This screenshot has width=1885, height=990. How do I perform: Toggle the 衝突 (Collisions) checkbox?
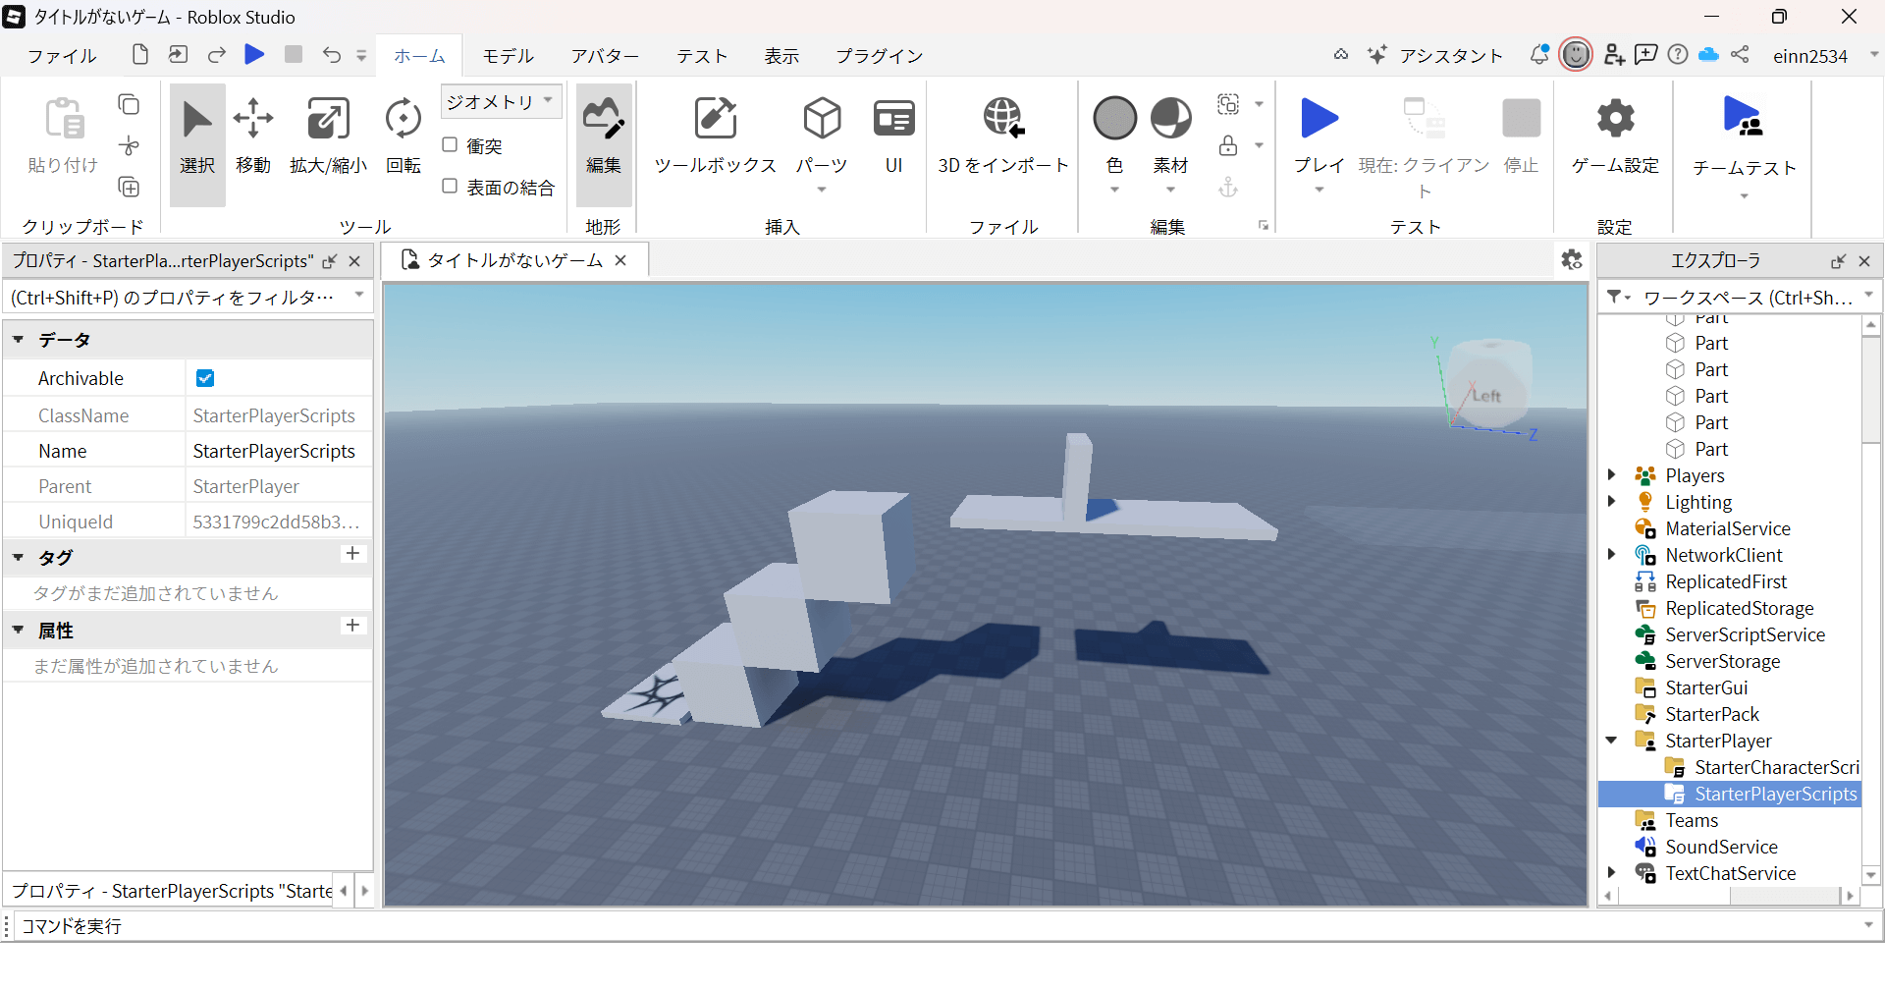click(450, 145)
